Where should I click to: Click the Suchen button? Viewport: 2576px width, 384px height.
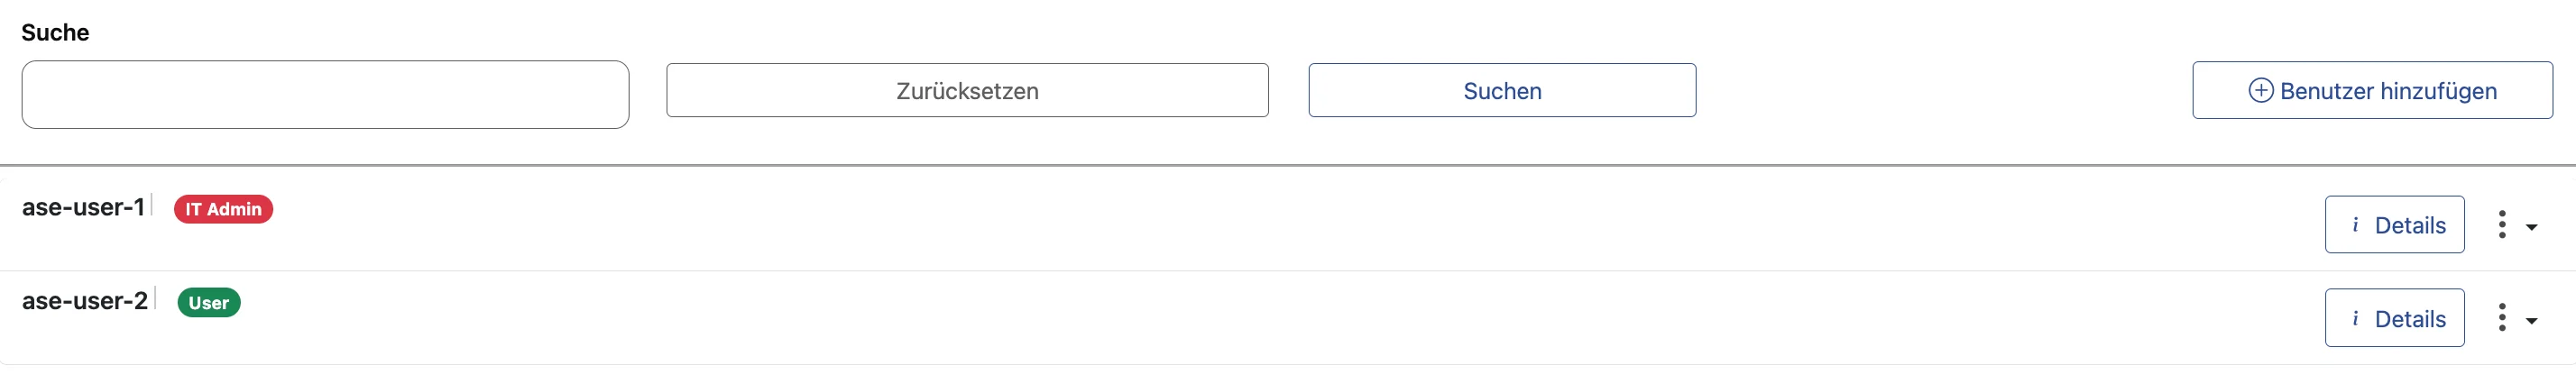[x=1501, y=91]
